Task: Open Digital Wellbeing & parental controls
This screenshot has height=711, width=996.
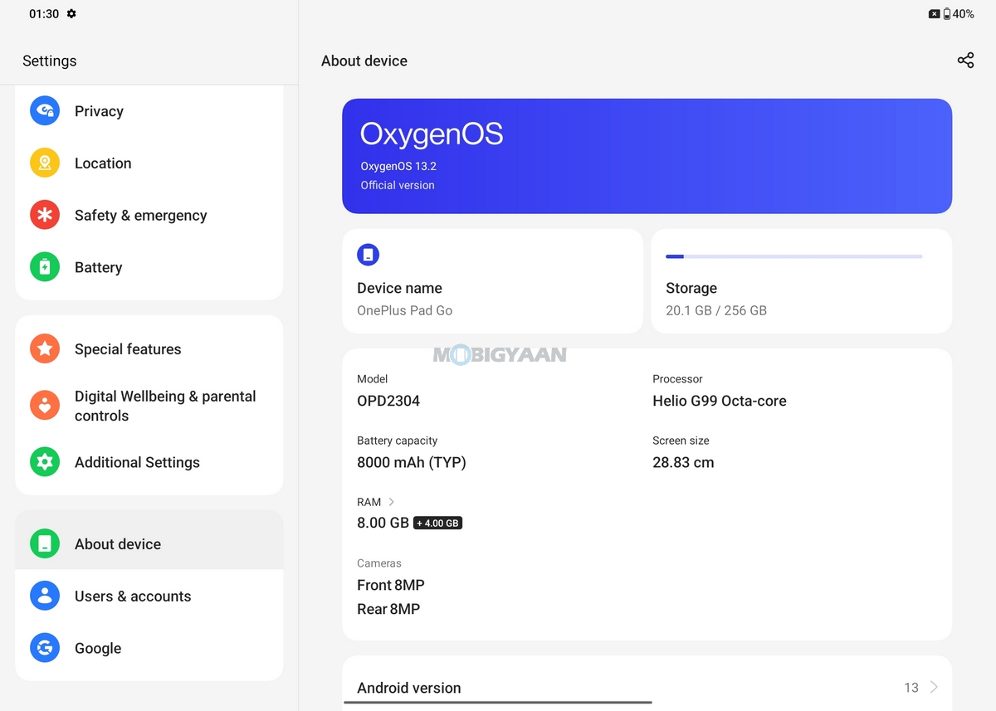Action: [x=149, y=406]
